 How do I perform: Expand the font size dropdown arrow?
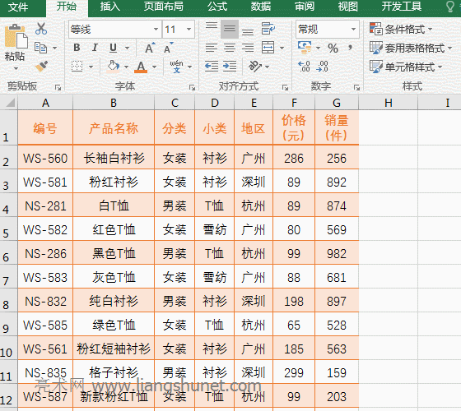(x=189, y=29)
